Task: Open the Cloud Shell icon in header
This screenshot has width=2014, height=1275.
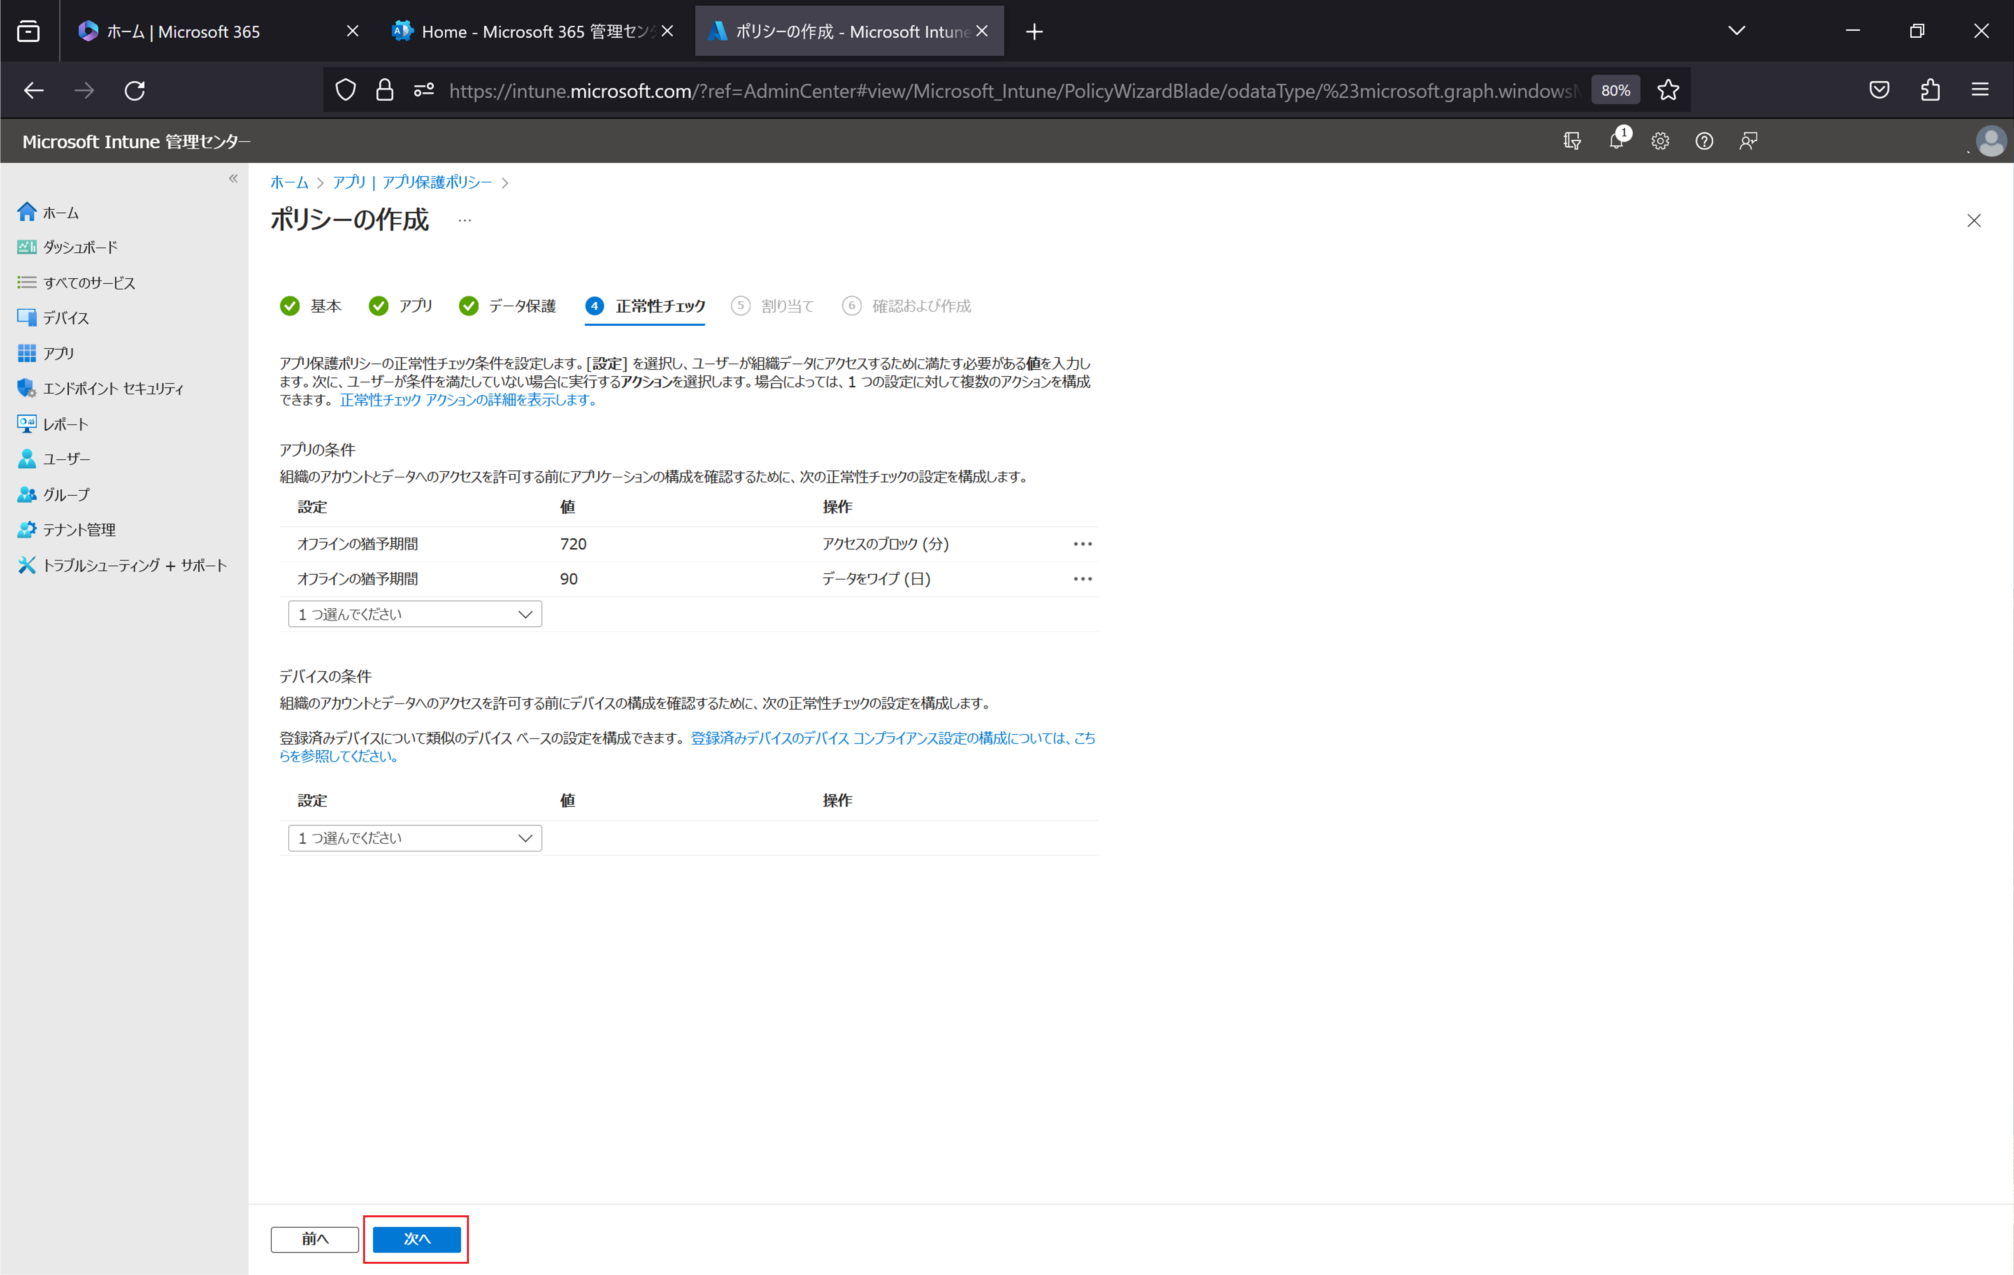Action: coord(1571,141)
